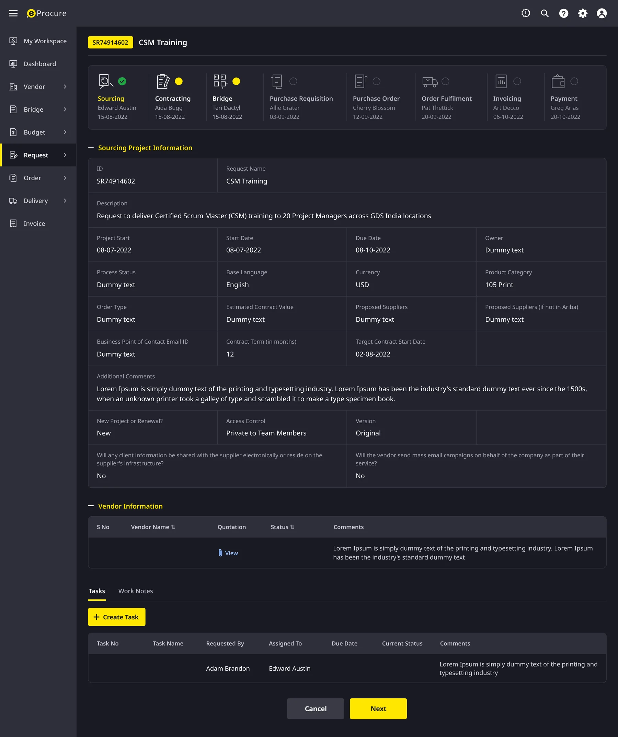Open My Workspace in the sidebar
The width and height of the screenshot is (618, 737).
pos(38,41)
